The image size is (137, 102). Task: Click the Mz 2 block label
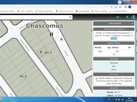point(48,53)
